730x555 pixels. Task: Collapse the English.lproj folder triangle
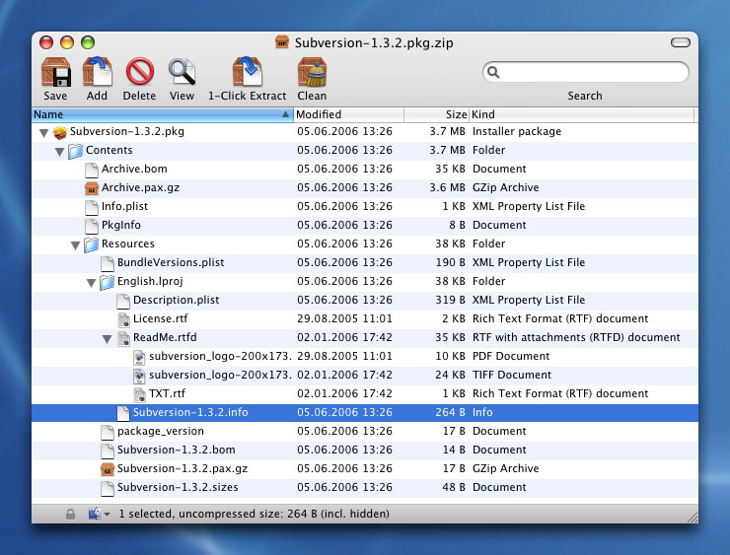[x=91, y=283]
